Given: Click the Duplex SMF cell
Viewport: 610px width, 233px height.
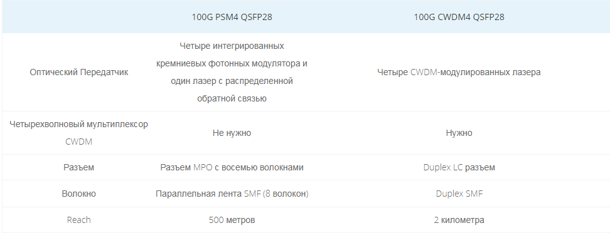Looking at the screenshot, I should pyautogui.click(x=459, y=194).
